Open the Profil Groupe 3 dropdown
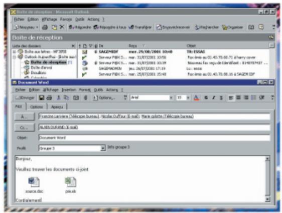This screenshot has height=213, width=282. point(103,148)
